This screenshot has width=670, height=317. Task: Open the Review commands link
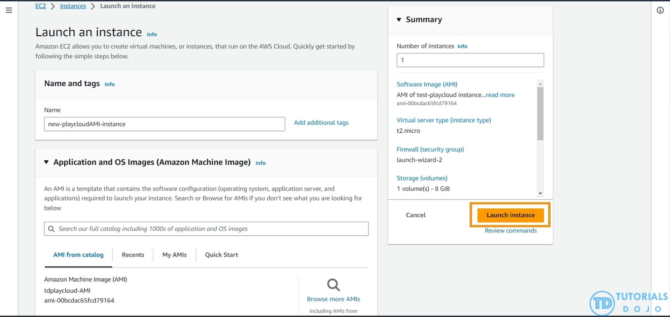pyautogui.click(x=510, y=231)
